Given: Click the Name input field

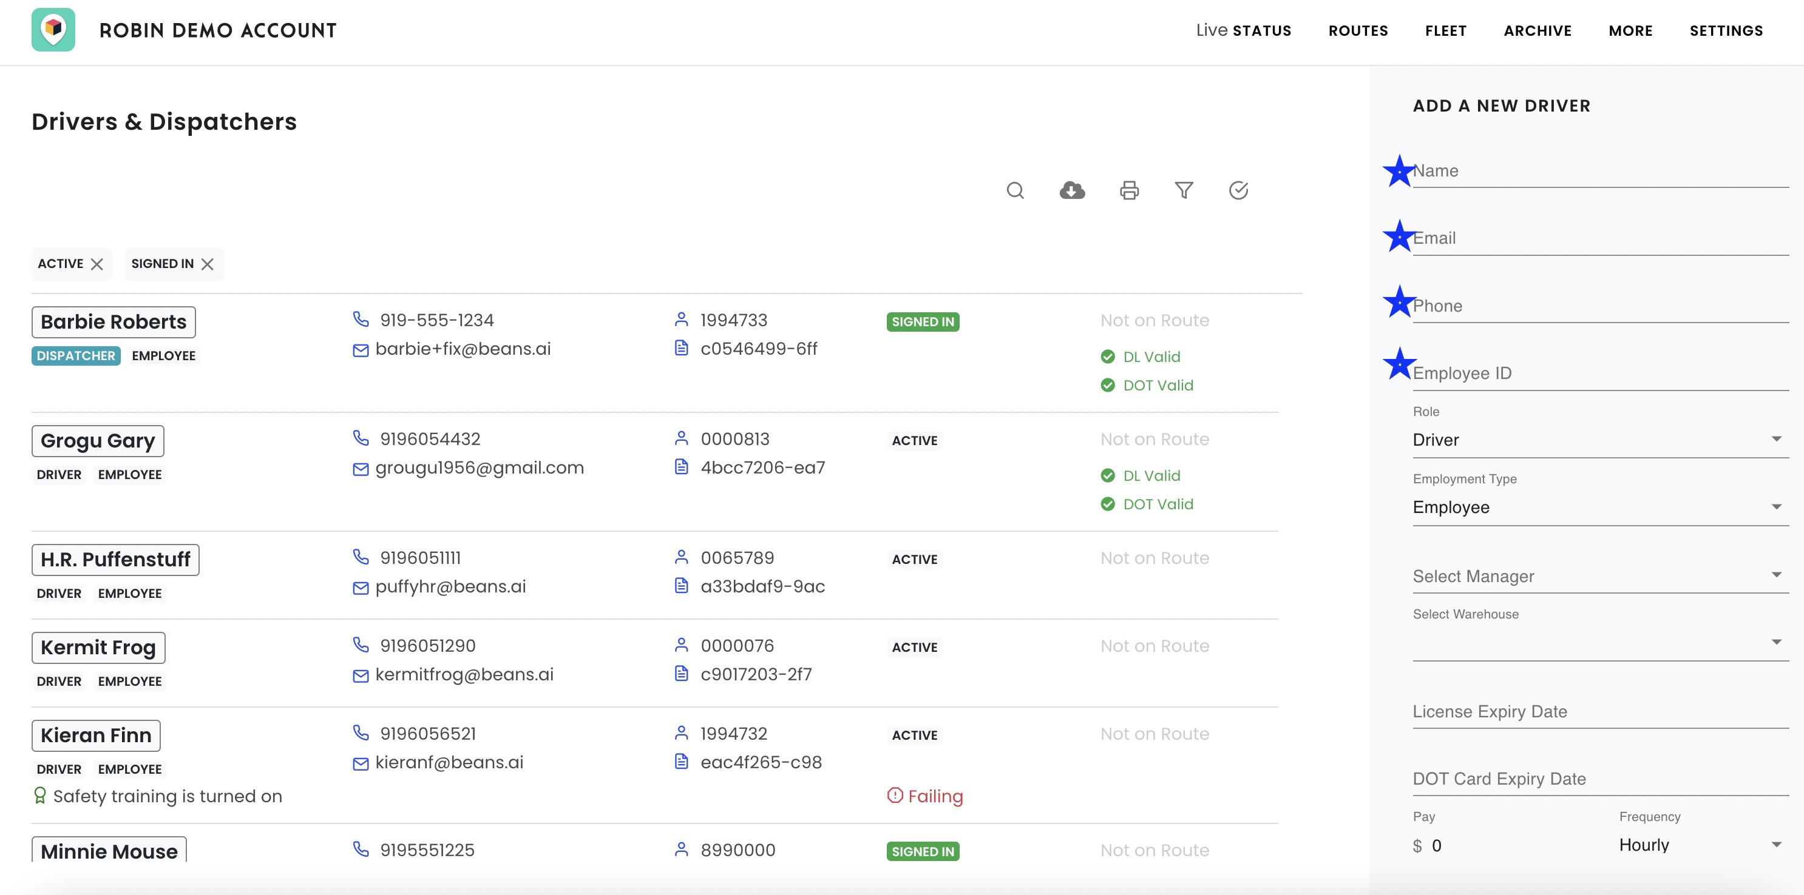Looking at the screenshot, I should 1600,172.
